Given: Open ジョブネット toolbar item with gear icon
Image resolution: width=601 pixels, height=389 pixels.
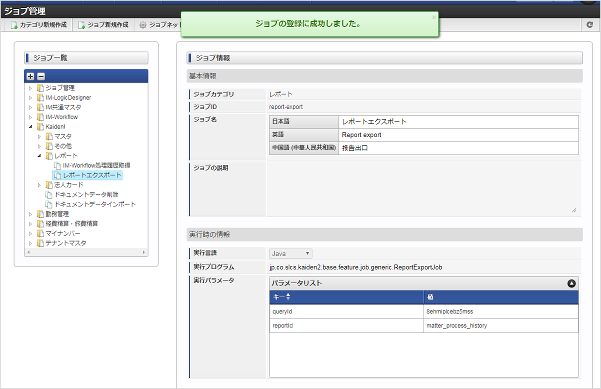Looking at the screenshot, I should (x=160, y=25).
